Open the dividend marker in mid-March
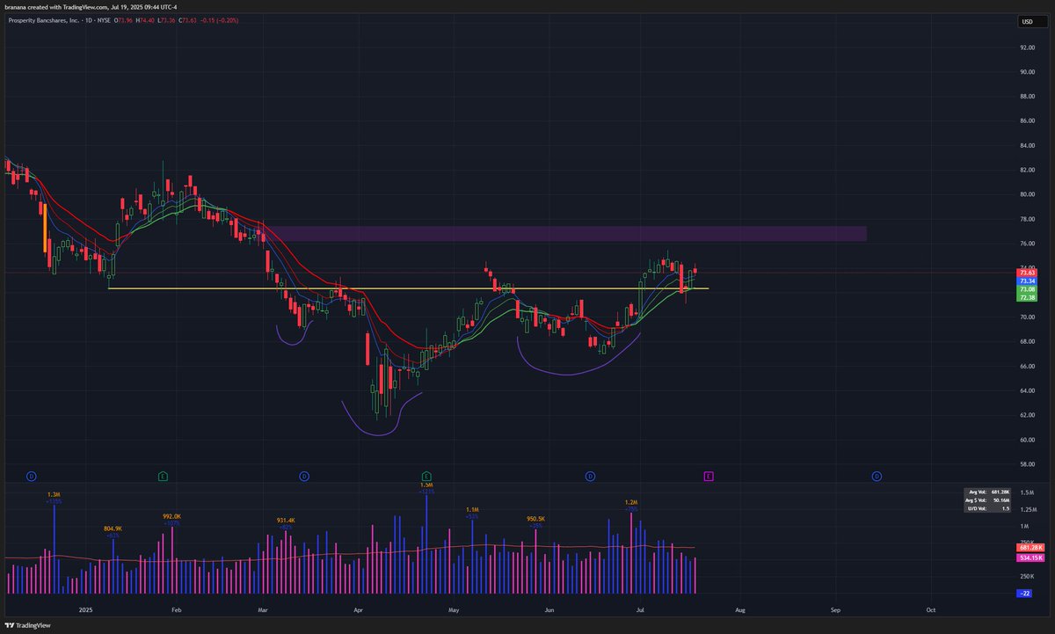 [303, 476]
